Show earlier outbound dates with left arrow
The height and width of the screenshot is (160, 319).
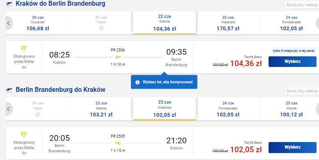pos(9,23)
